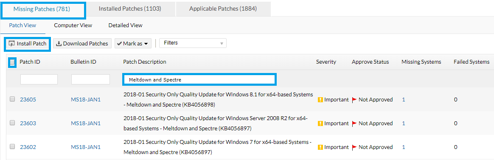The image size is (494, 160).
Task: Sort by Severity column header
Action: tap(326, 62)
